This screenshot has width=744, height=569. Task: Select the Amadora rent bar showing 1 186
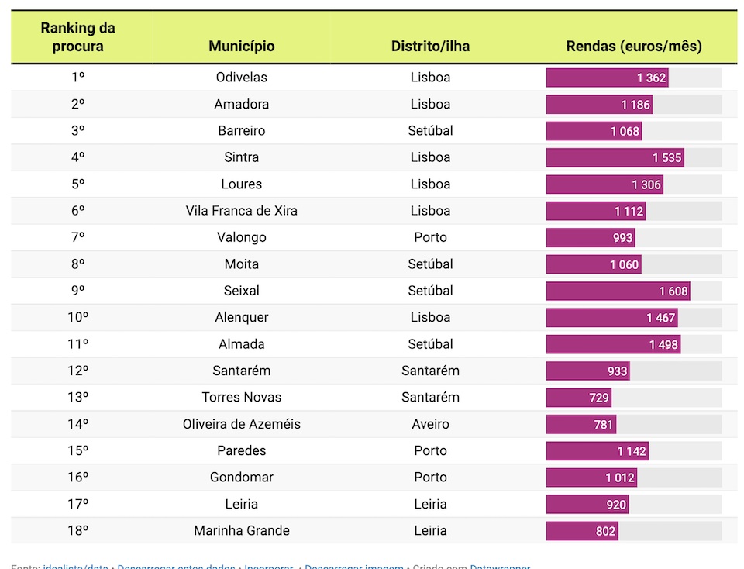point(599,104)
